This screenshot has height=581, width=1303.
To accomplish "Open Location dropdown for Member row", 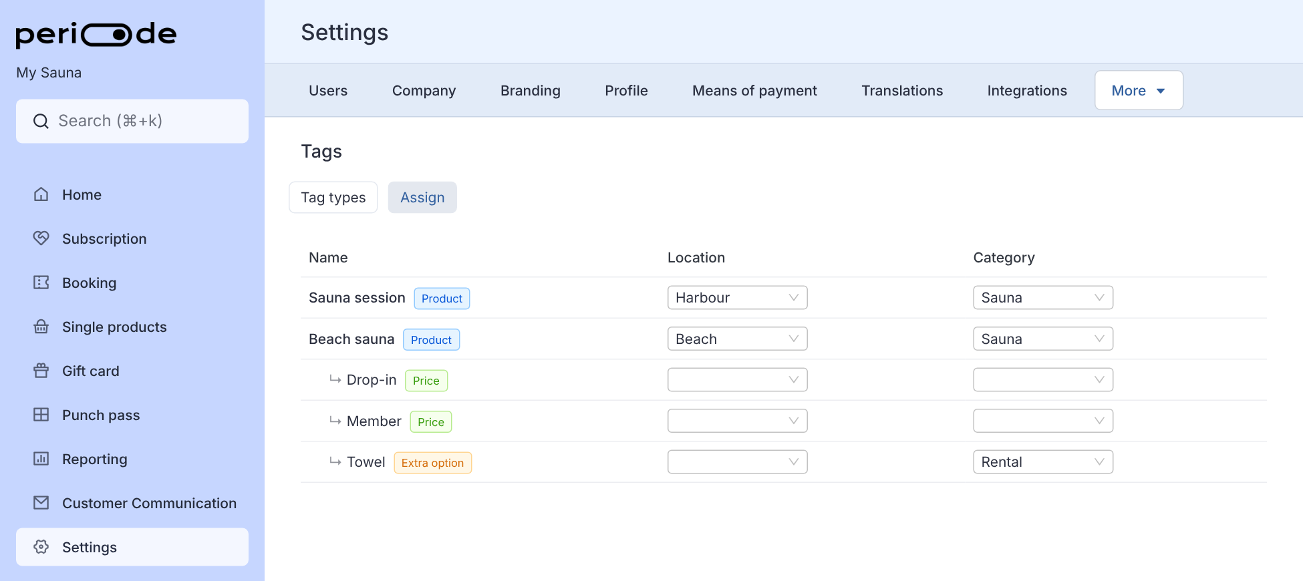I will [x=737, y=421].
